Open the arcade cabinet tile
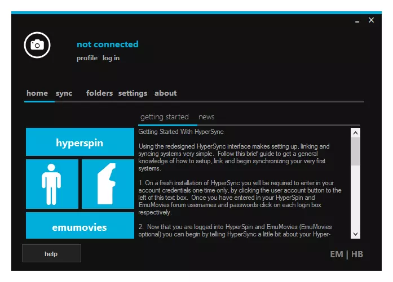Image resolution: width=393 pixels, height=282 pixels. (x=108, y=184)
